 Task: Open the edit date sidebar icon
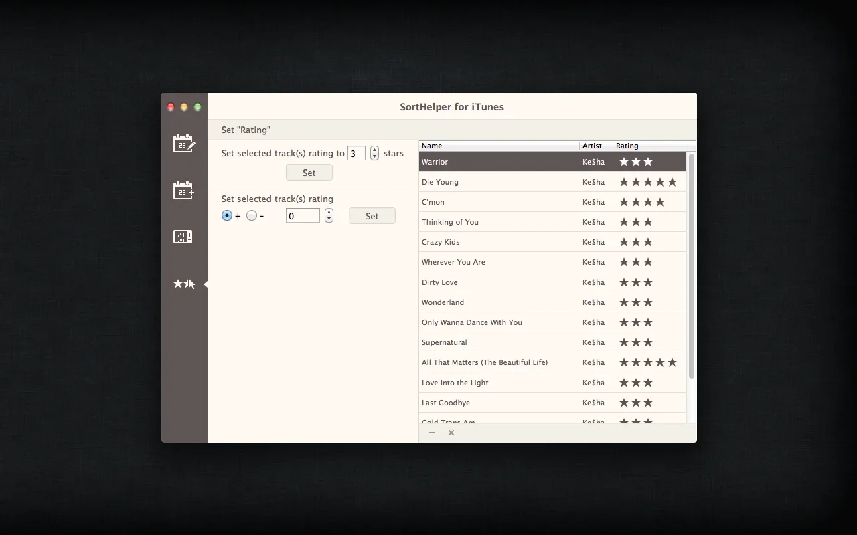click(184, 143)
